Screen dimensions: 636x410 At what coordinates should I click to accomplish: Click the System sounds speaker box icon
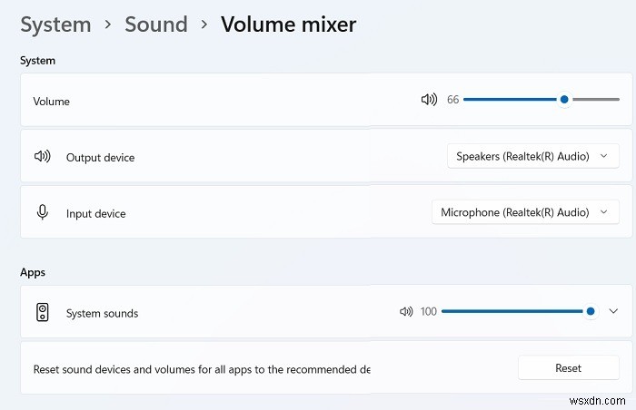pyautogui.click(x=42, y=313)
